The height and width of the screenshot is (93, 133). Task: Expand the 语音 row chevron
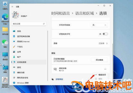click(x=107, y=43)
